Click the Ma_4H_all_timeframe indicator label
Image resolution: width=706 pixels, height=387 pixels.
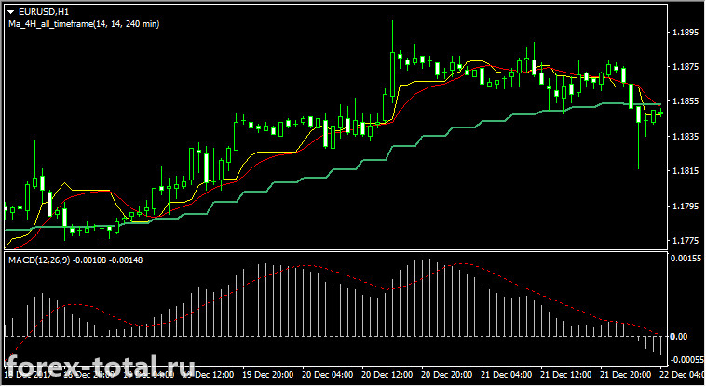pos(84,24)
